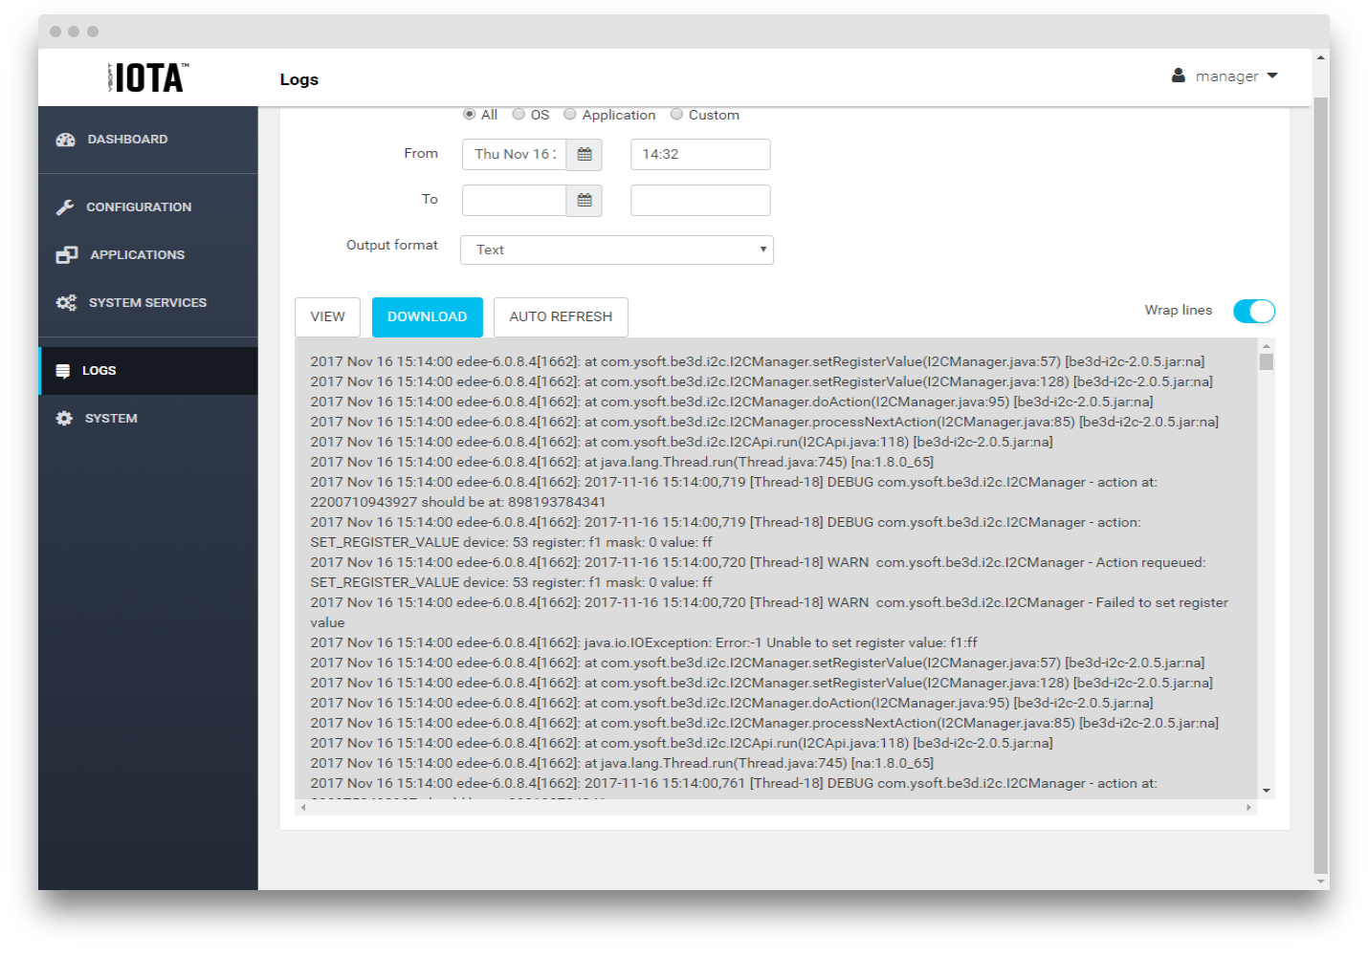Click the log viewer vertical scrollbar thumb
The height and width of the screenshot is (957, 1368).
pyautogui.click(x=1266, y=362)
